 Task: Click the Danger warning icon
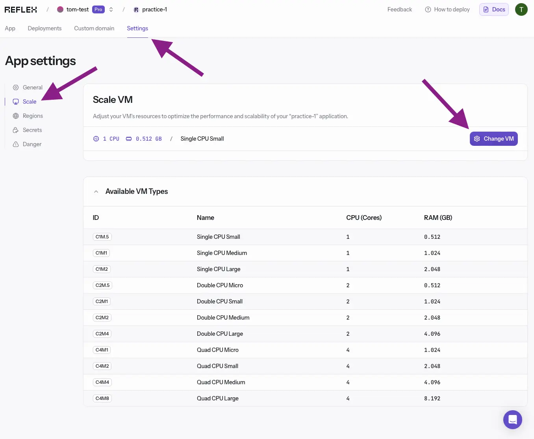tap(16, 144)
